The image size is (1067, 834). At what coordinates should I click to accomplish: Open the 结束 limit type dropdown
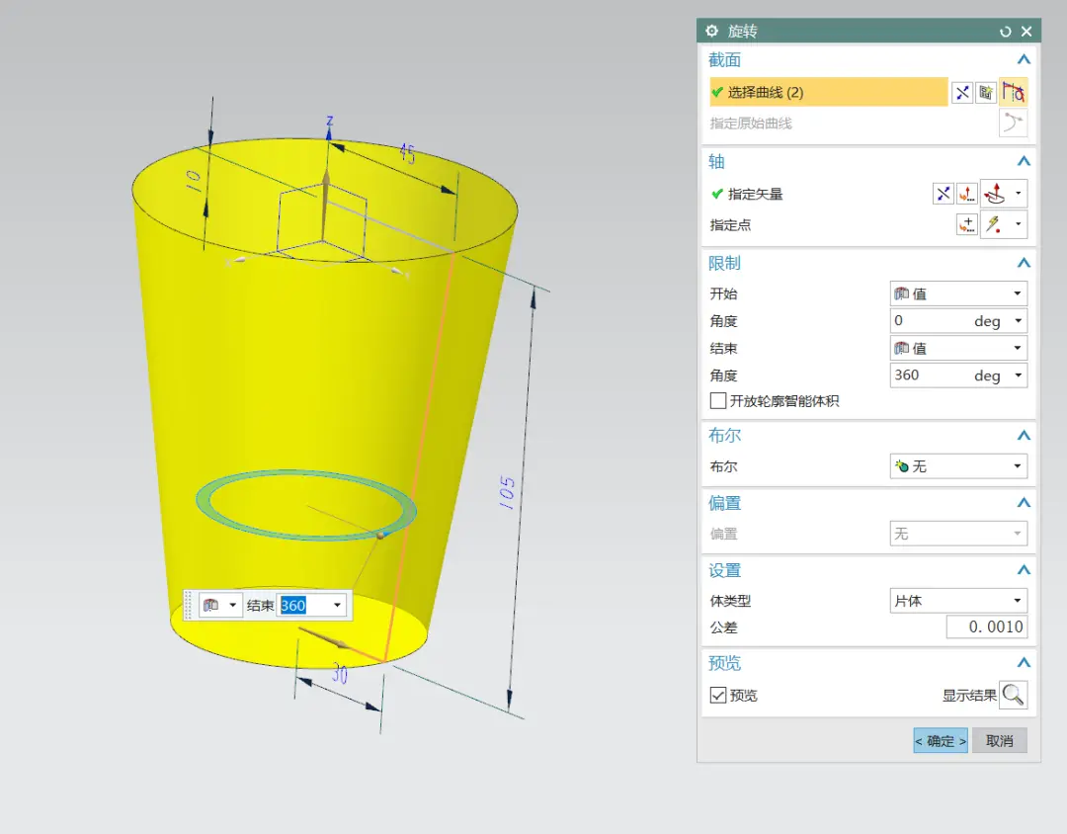(x=958, y=348)
